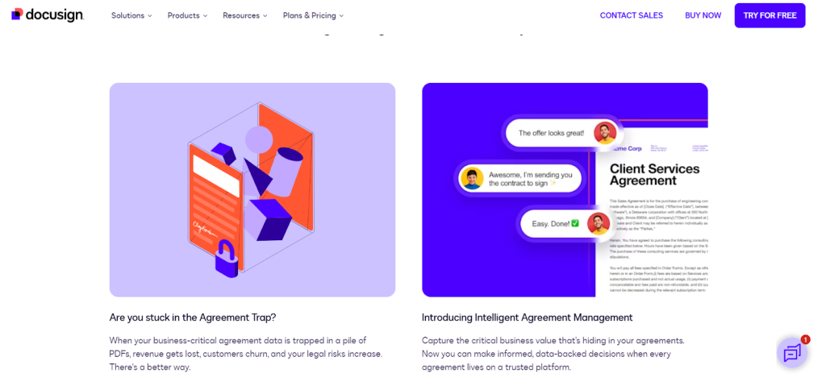Open the chat widget icon
The height and width of the screenshot is (382, 826).
[792, 353]
